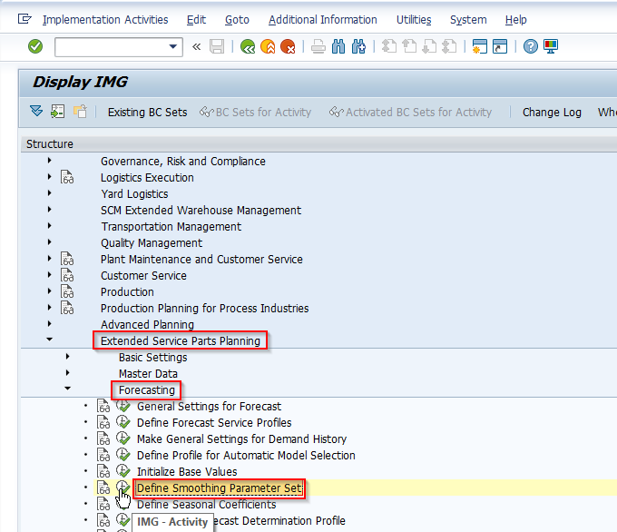Screen dimensions: 617x532
Task: Click the Print icon
Action: [x=318, y=47]
